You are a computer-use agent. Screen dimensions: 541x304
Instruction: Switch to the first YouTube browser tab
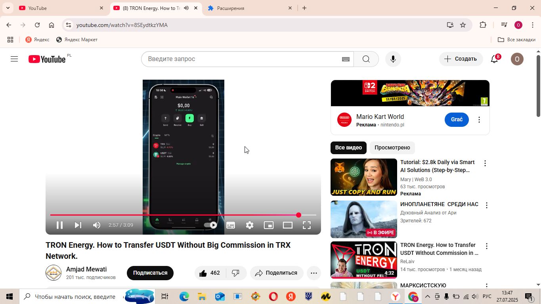coord(61,8)
